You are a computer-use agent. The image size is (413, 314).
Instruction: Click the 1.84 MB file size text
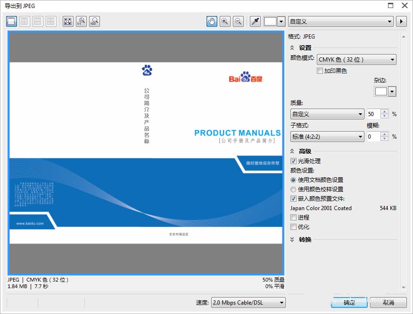click(17, 286)
